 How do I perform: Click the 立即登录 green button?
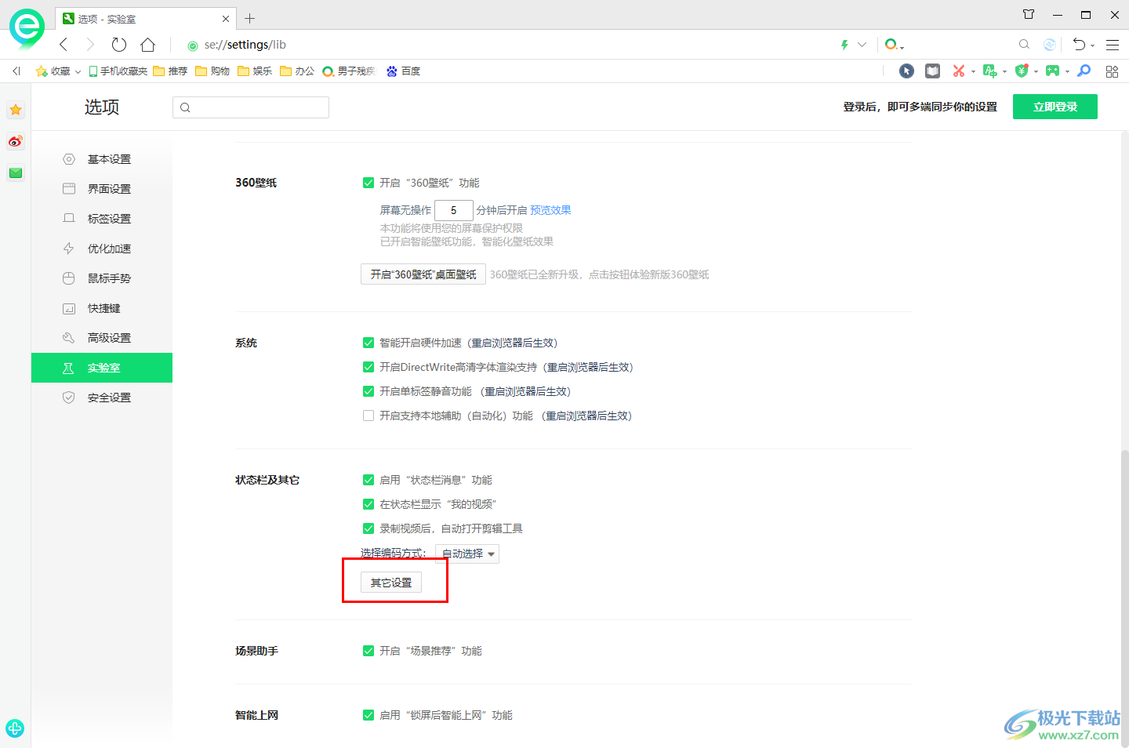coord(1055,107)
